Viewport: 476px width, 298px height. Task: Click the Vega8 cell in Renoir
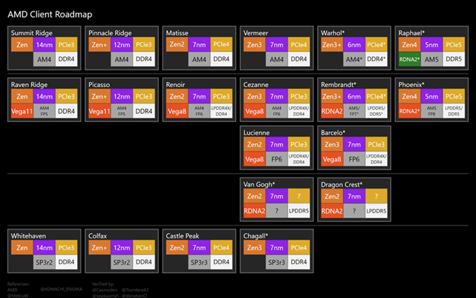coord(177,111)
